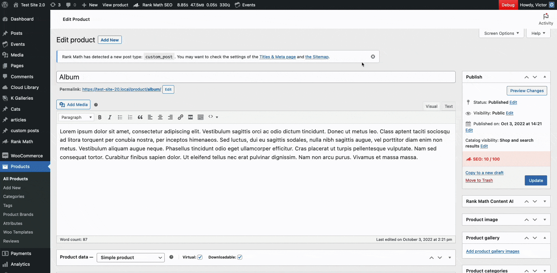Insert a blockquote in the editor
557x273 pixels.
tap(140, 117)
